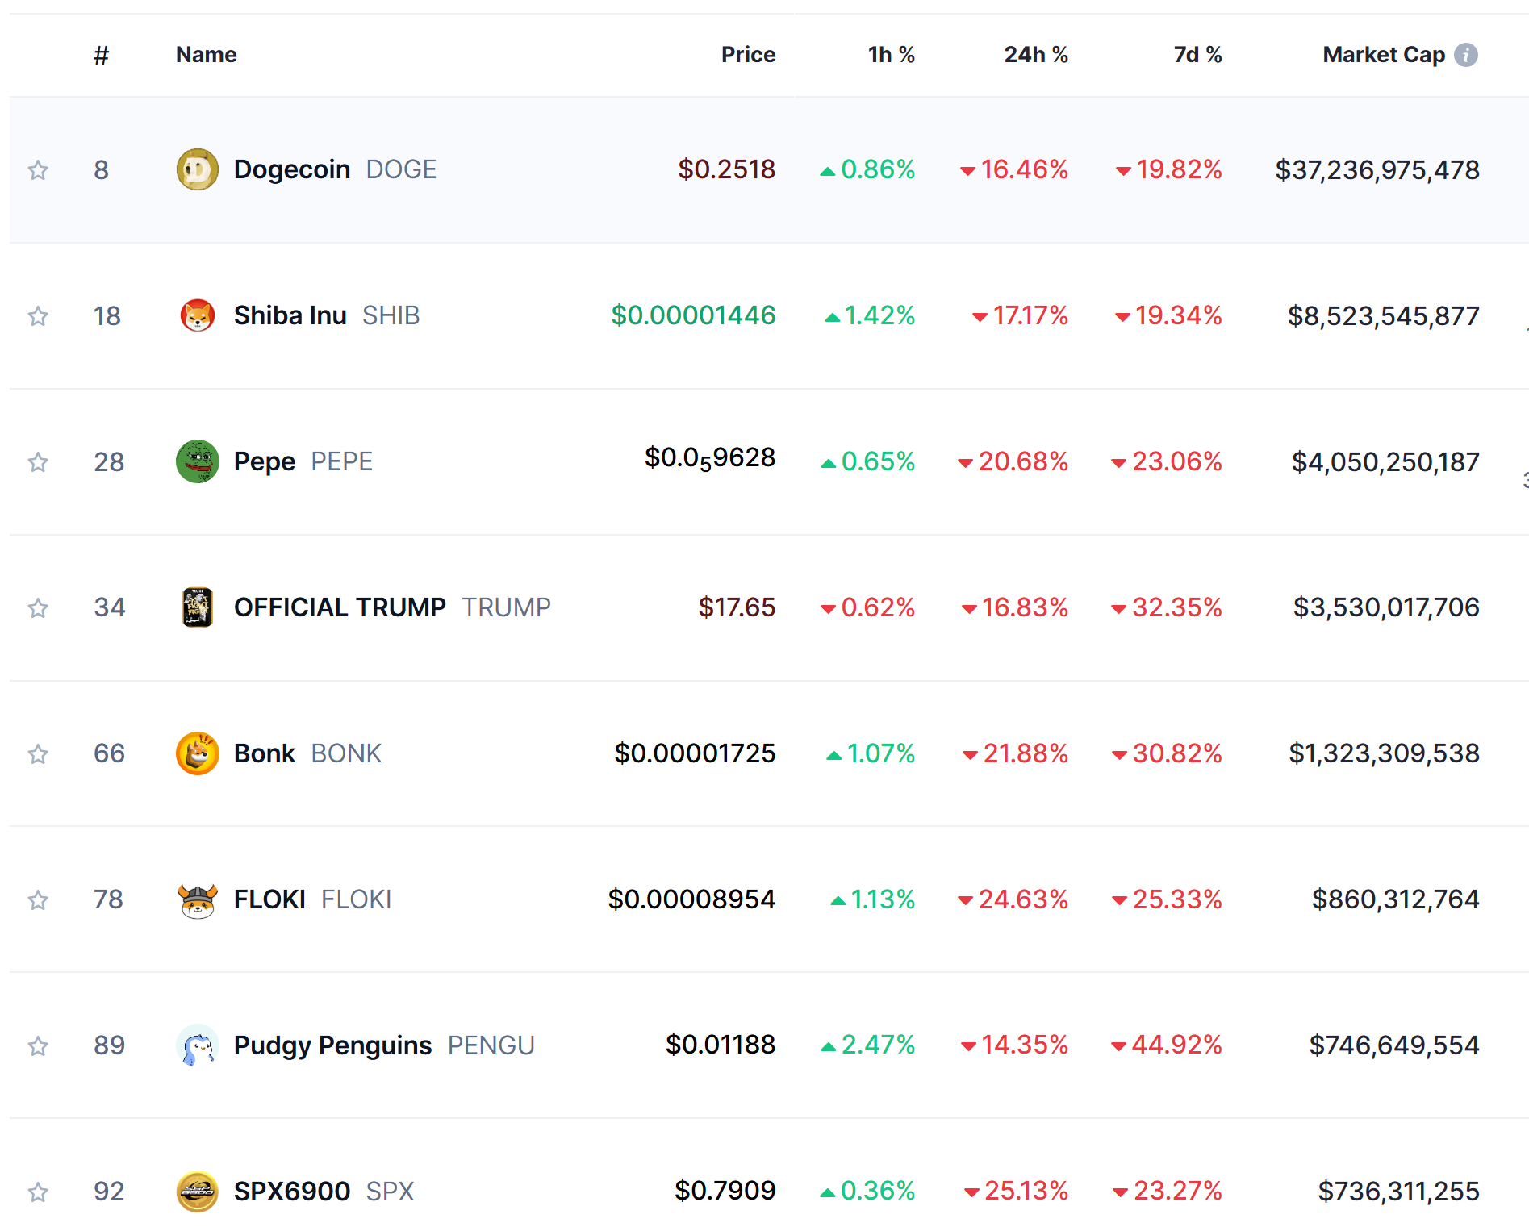1529x1227 pixels.
Task: Click the Bonk coin logo
Action: pos(197,753)
